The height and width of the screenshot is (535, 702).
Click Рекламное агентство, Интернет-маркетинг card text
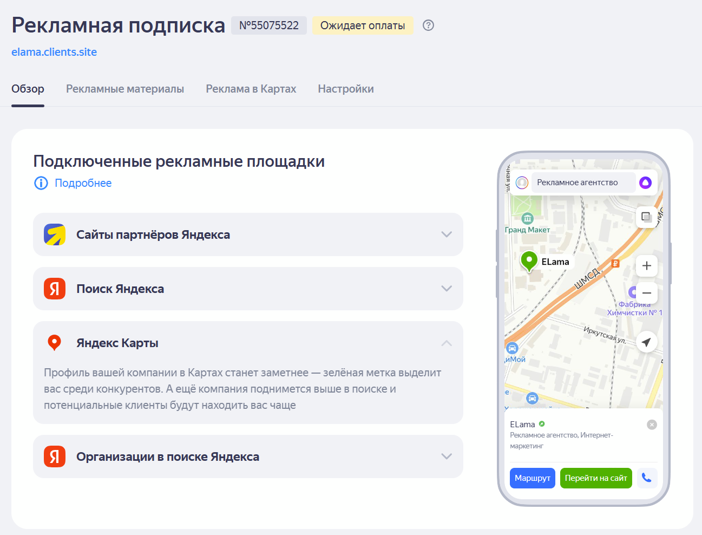(x=561, y=440)
